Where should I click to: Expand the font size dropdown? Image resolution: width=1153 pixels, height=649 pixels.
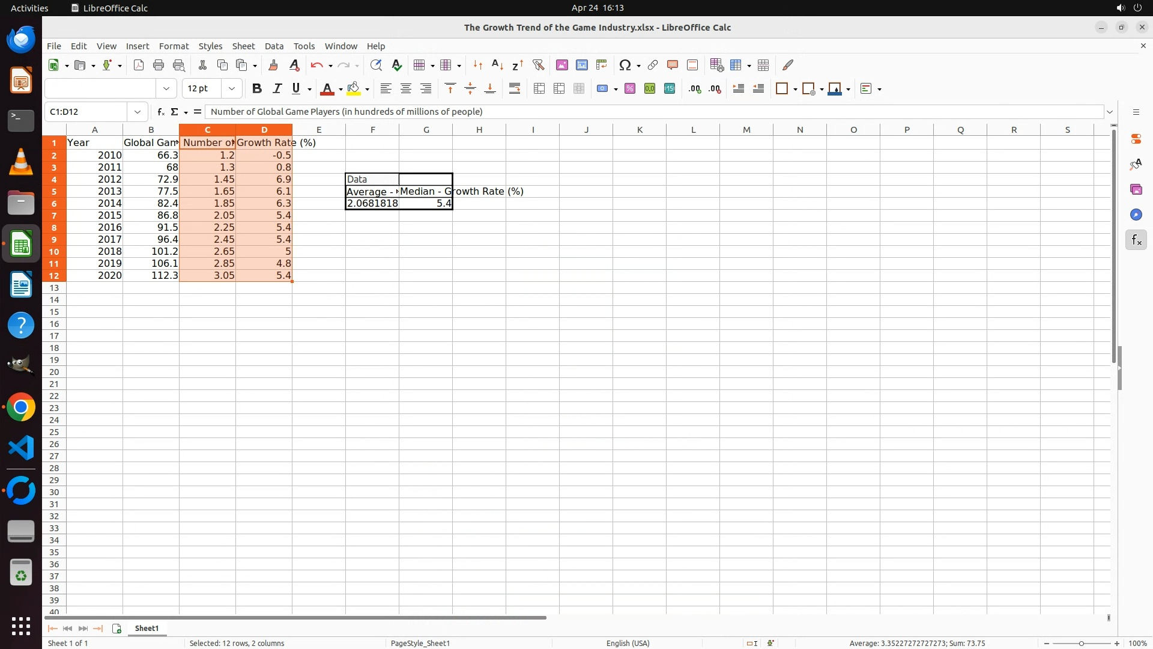click(x=231, y=89)
